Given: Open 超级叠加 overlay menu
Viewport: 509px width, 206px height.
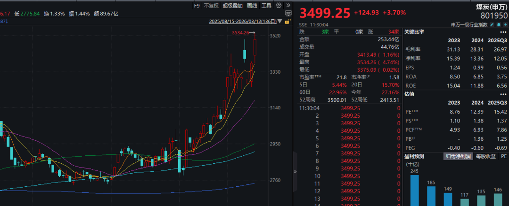Looking at the screenshot, I should tap(233, 6).
